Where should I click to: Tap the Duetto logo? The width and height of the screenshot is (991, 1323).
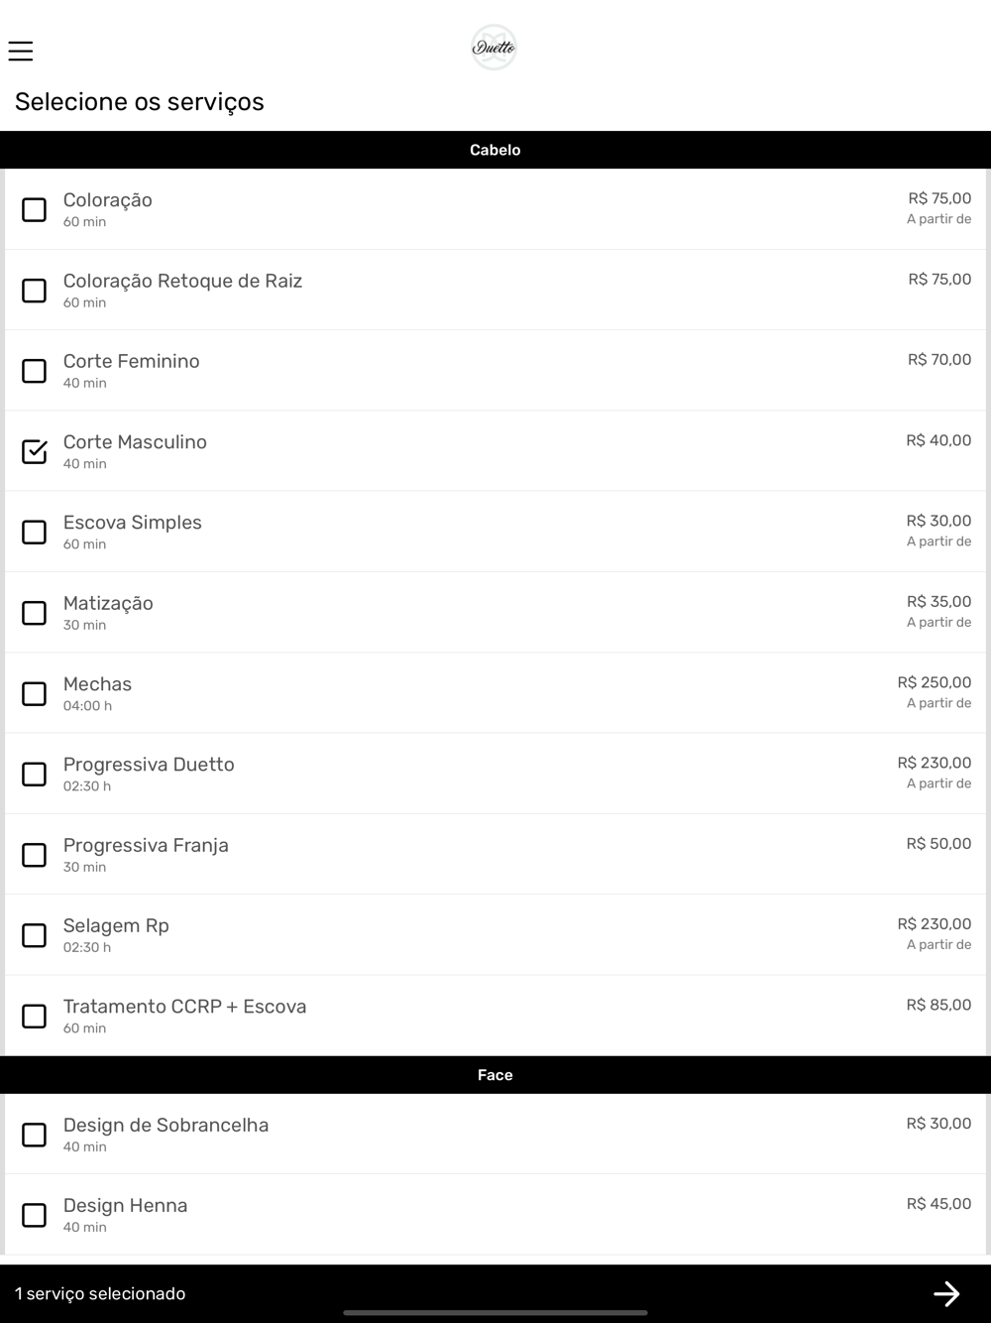coord(494,48)
